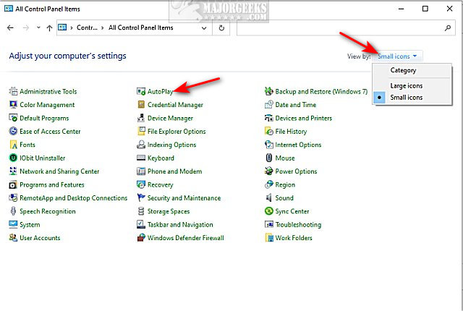Open the Region link
The image size is (463, 311).
click(x=285, y=184)
